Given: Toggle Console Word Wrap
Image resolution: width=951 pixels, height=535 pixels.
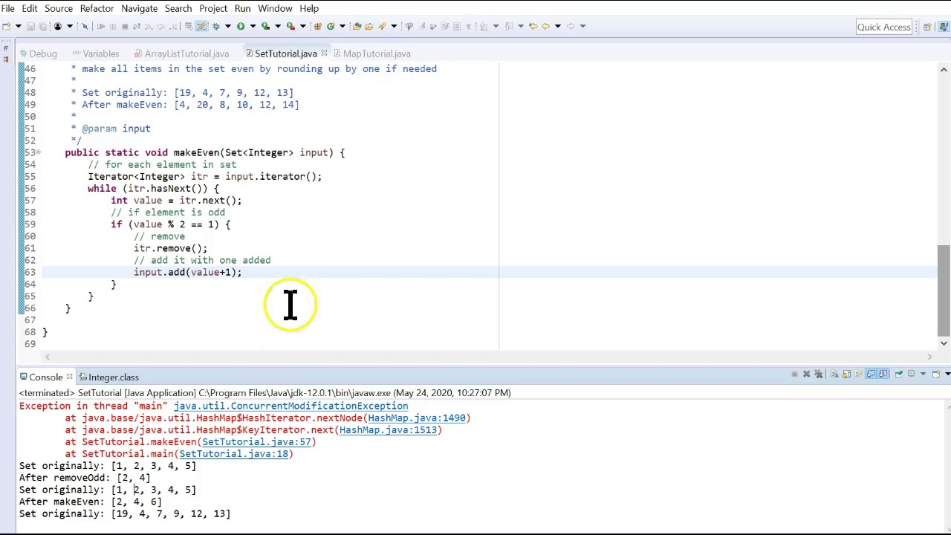Looking at the screenshot, I should (858, 374).
